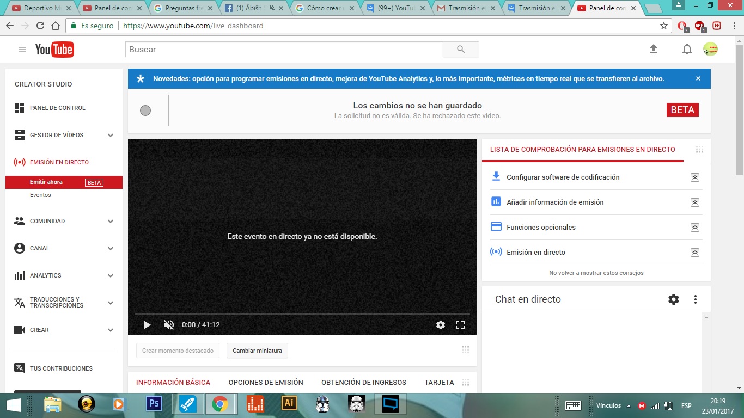
Task: Open the notifications bell
Action: [x=687, y=50]
